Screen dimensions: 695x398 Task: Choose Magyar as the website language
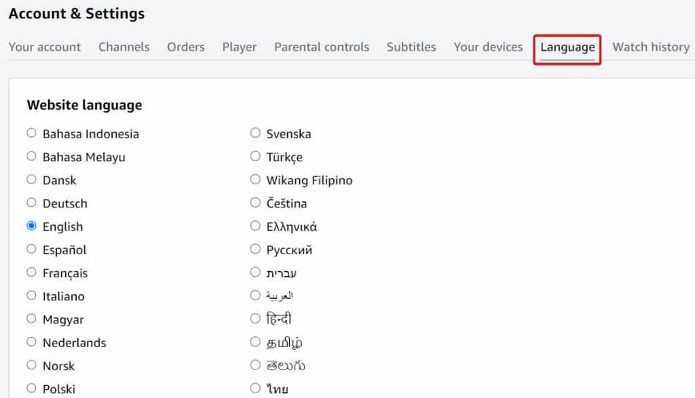click(x=31, y=319)
